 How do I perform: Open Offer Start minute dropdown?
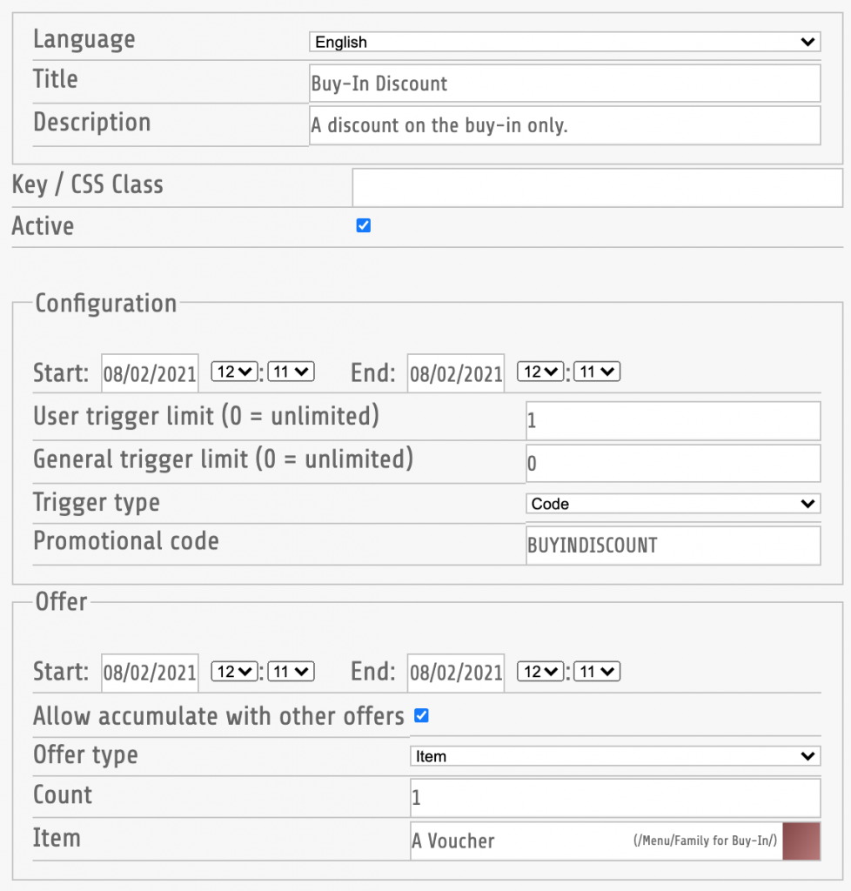291,672
